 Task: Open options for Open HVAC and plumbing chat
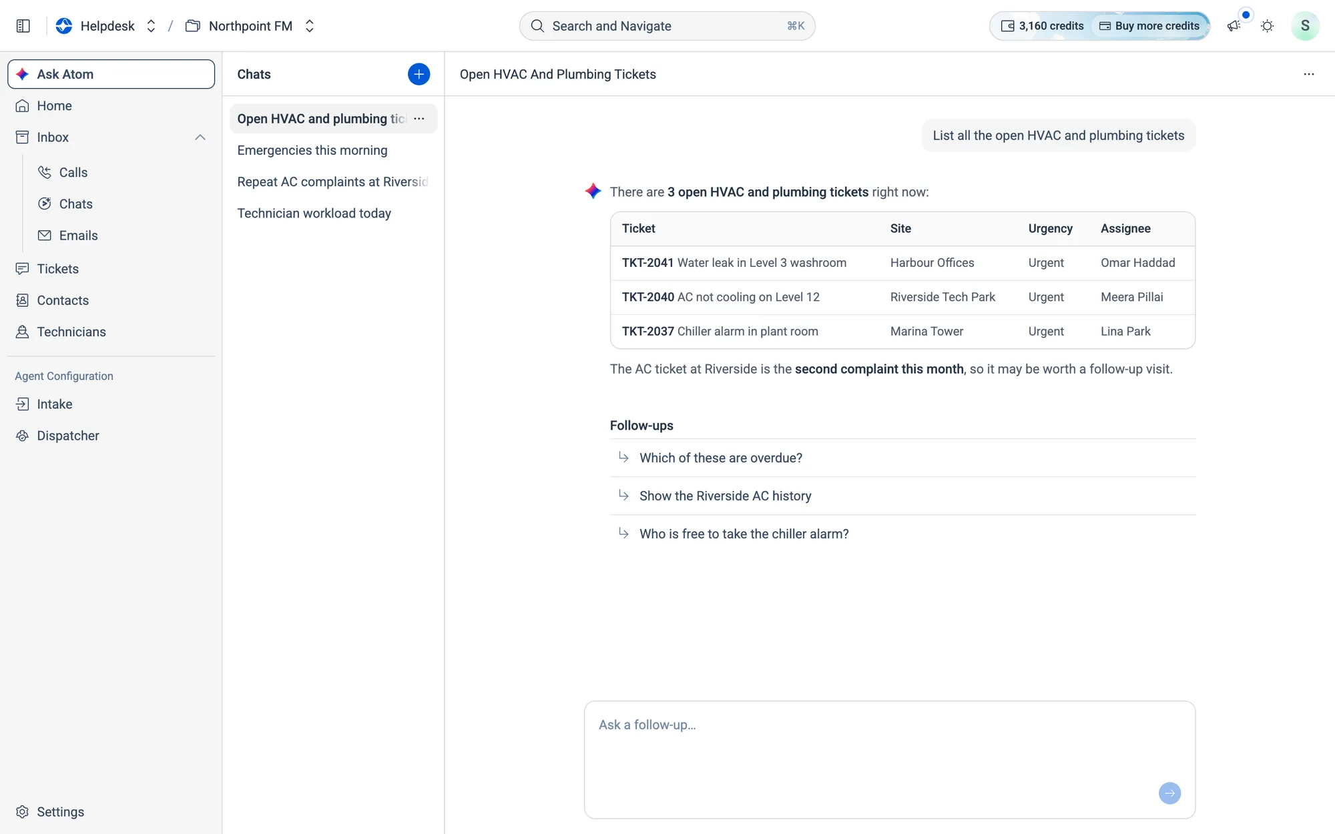click(419, 119)
